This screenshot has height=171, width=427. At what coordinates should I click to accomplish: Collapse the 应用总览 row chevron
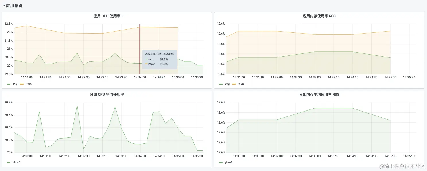[x=4, y=6]
